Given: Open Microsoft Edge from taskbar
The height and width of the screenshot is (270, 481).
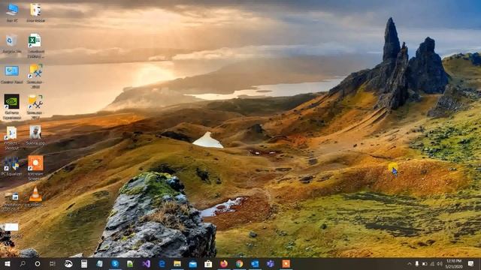Looking at the screenshot, I should (162, 263).
